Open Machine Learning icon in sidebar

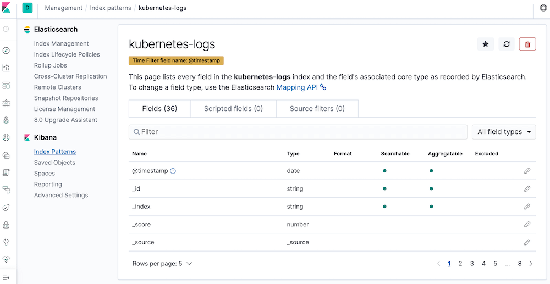(x=6, y=138)
